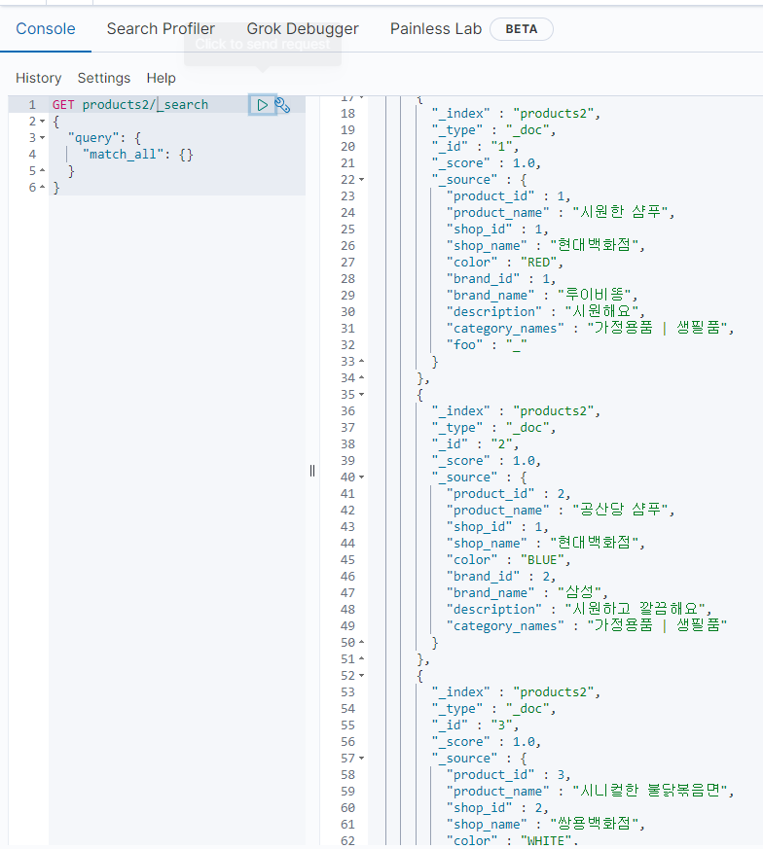Image resolution: width=763 pixels, height=849 pixels.
Task: Click the pane resize handle between editor and output
Action: pos(312,471)
